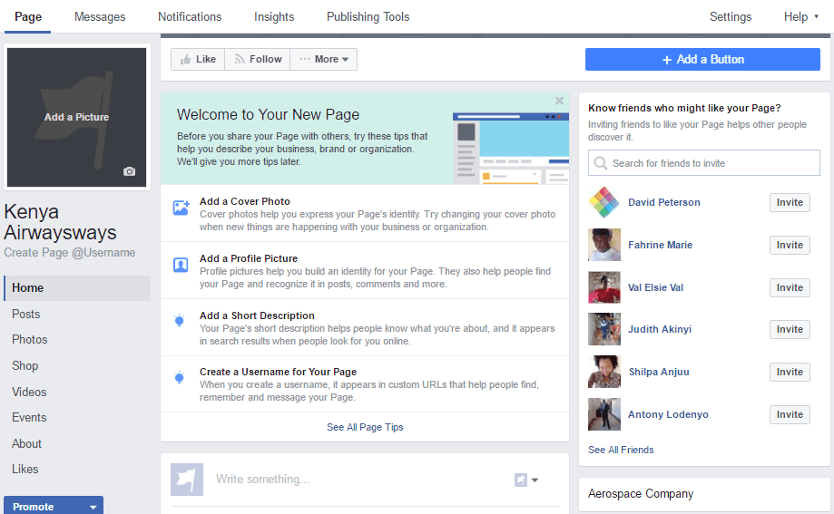The width and height of the screenshot is (834, 514).
Task: Open See All Page Tips link
Action: coord(365,427)
